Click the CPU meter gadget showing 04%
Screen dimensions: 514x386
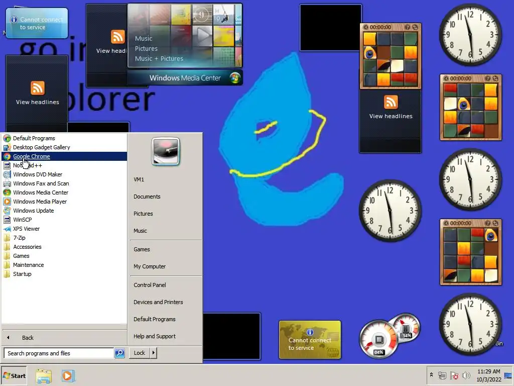point(379,339)
